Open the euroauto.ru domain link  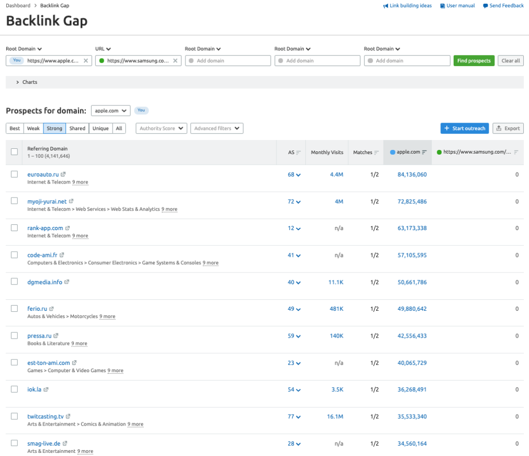pyautogui.click(x=43, y=175)
